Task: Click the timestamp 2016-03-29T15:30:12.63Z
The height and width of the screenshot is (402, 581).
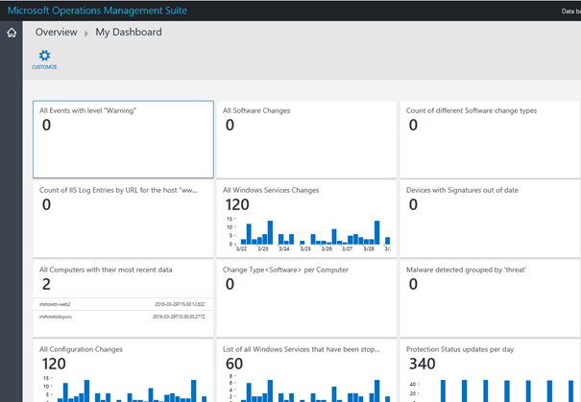Action: click(180, 304)
